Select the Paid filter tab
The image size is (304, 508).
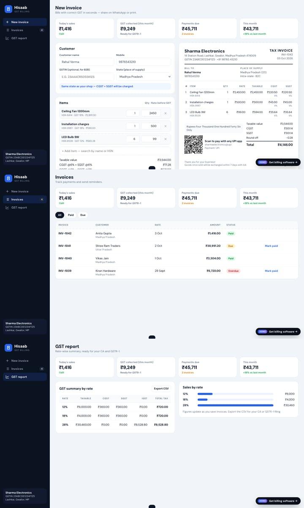pyautogui.click(x=71, y=215)
